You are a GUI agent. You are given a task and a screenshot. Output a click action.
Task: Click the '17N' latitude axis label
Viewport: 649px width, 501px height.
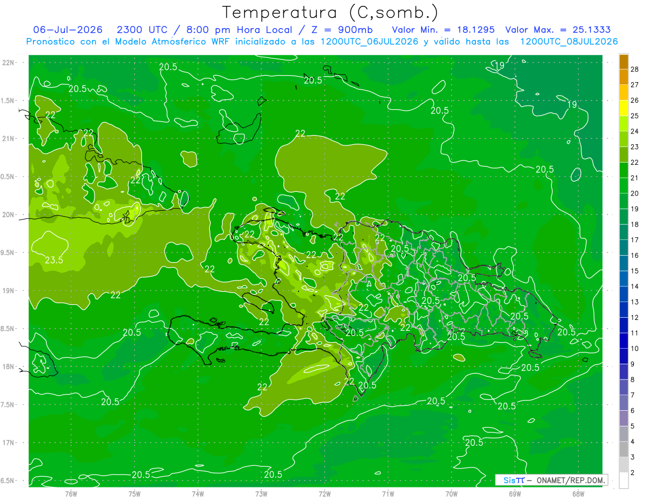(8, 443)
